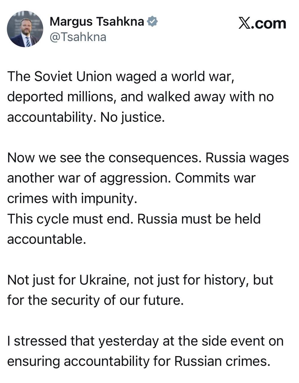Open Margus Tsahkna's profile photo
Screen dimensions: 299x383
tap(25, 29)
